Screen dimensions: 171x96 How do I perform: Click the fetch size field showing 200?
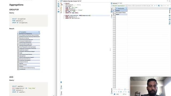119,94
